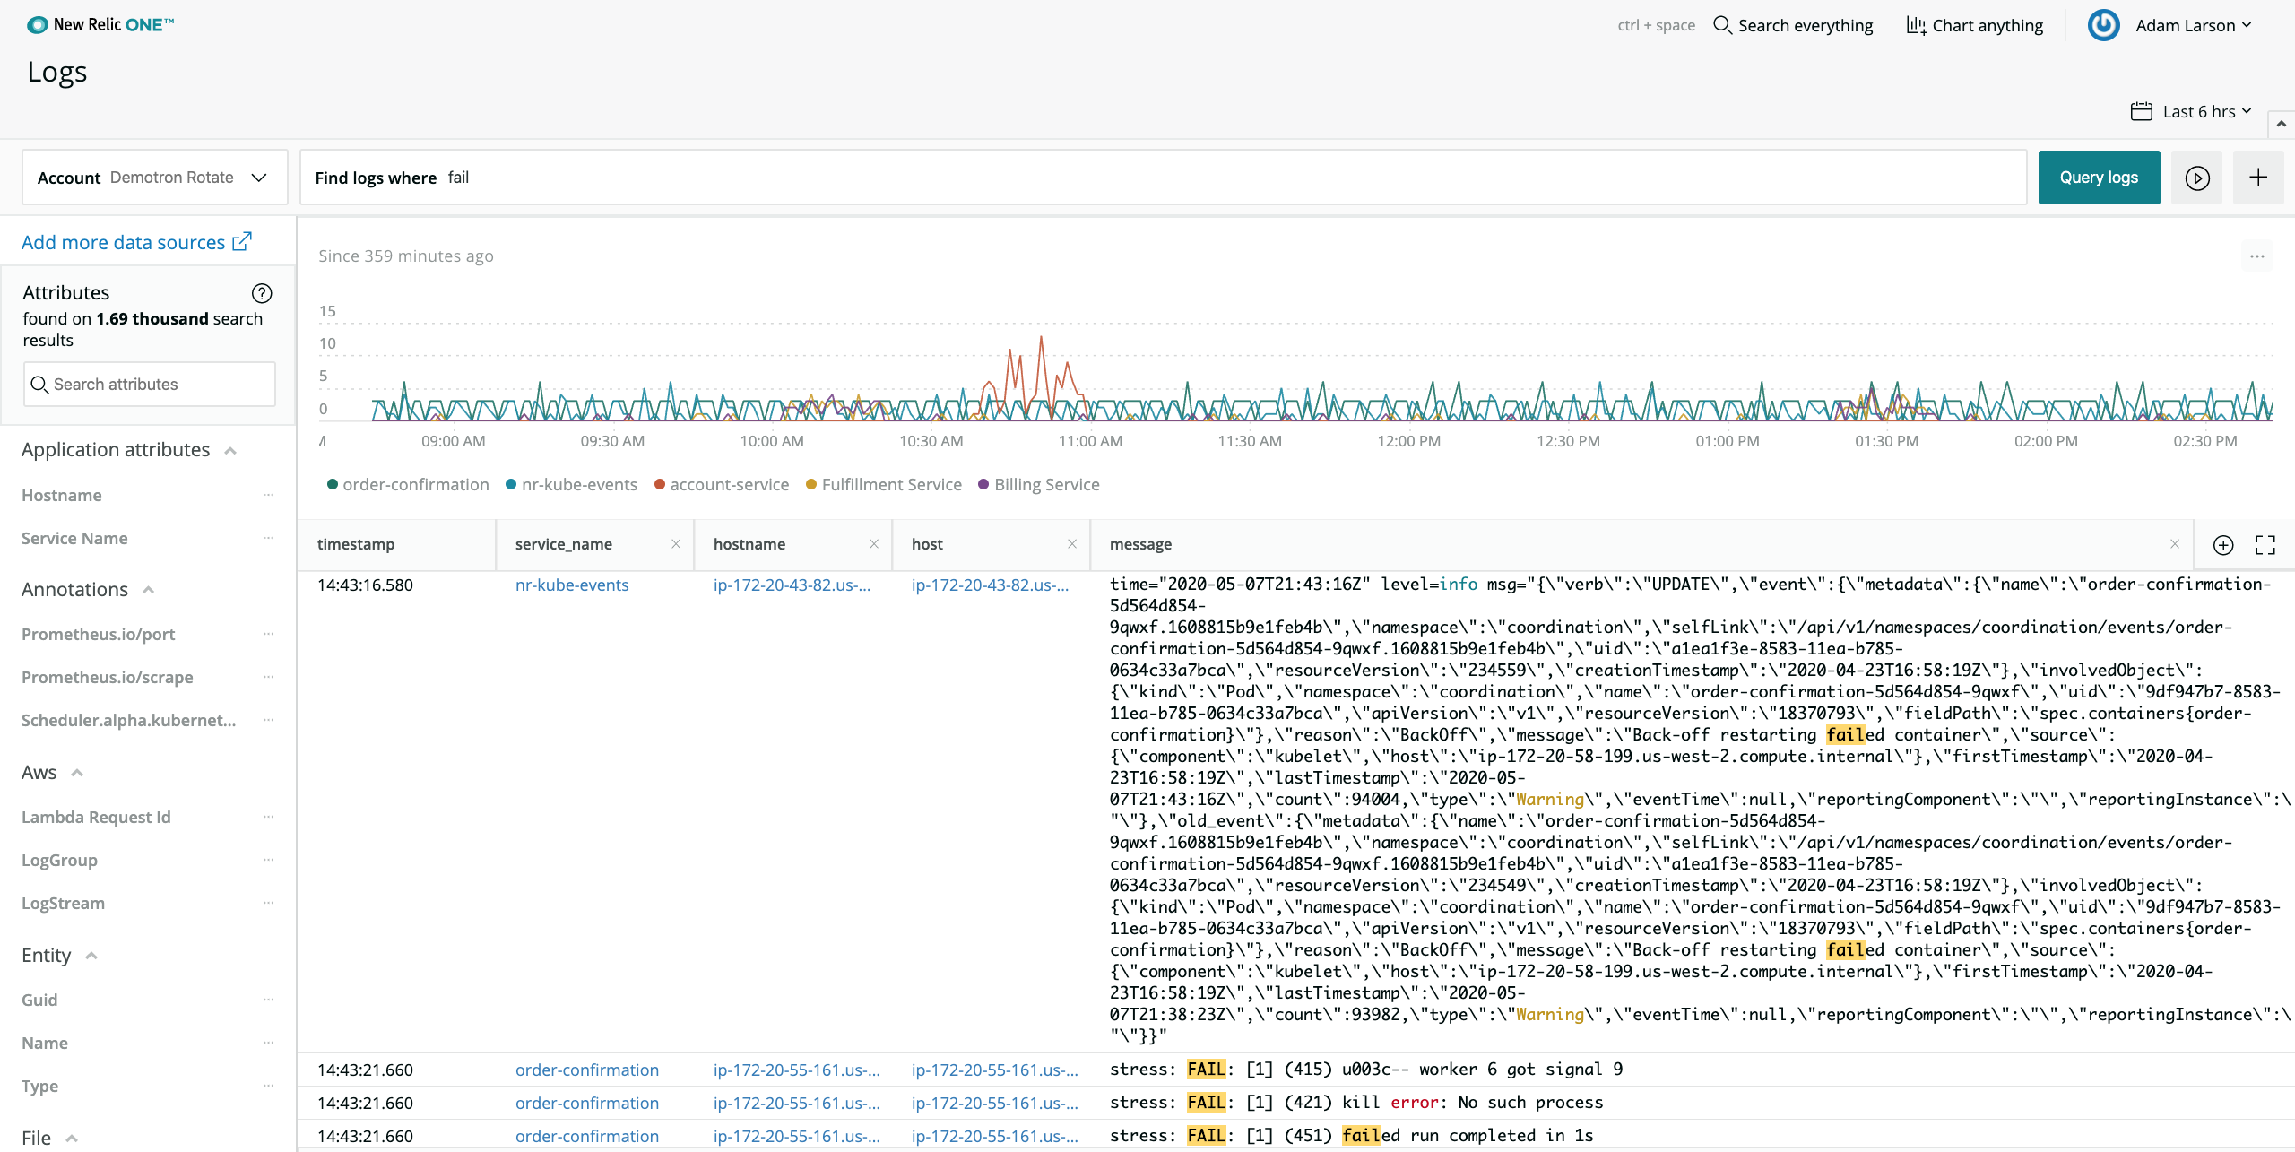This screenshot has height=1152, width=2295.
Task: Collapse the Aws section
Action: click(77, 772)
